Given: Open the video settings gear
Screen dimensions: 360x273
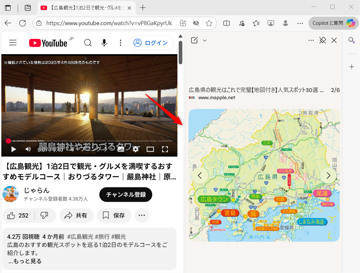Looking at the screenshot, I should (135, 149).
